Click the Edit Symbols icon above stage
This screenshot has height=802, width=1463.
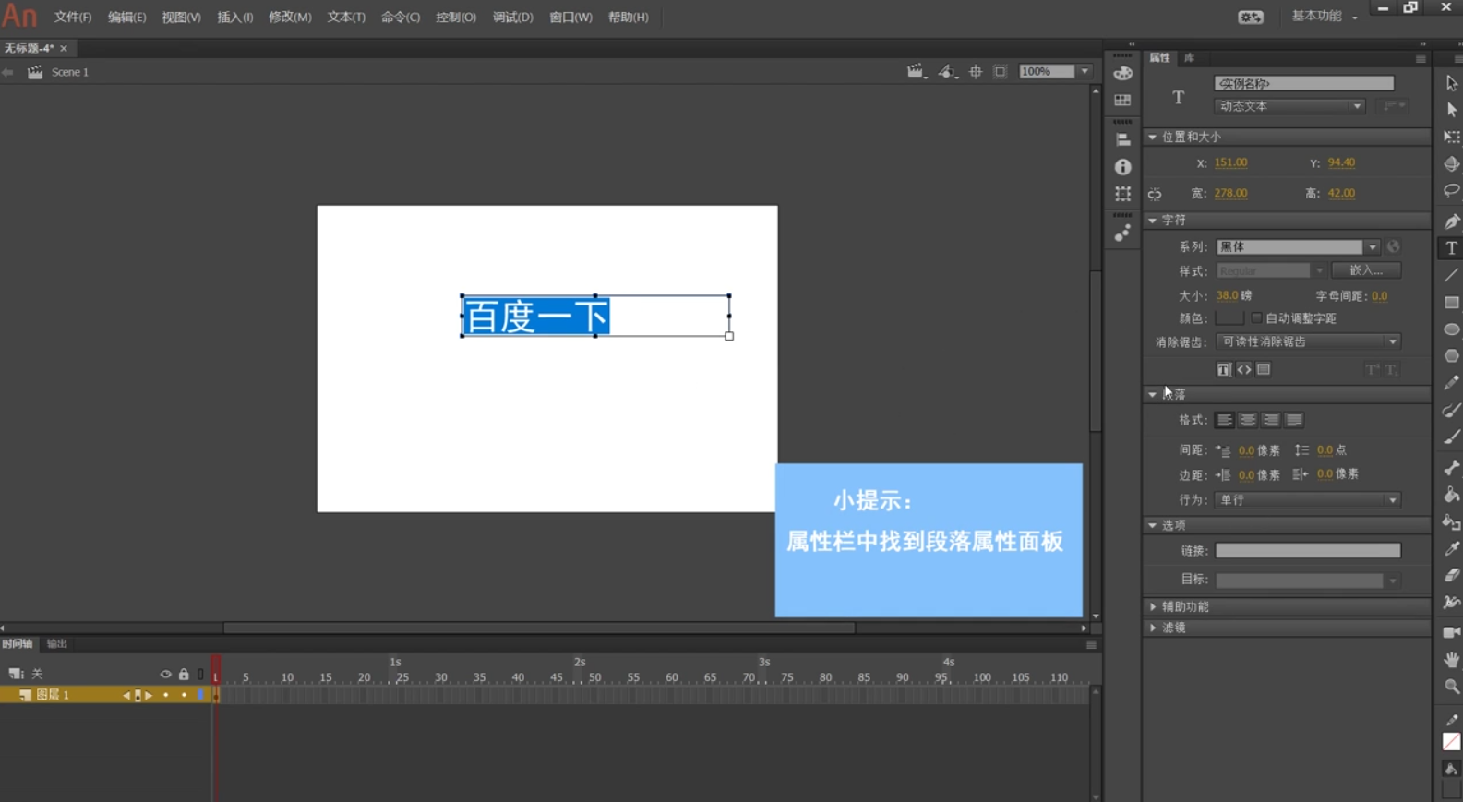click(x=947, y=71)
